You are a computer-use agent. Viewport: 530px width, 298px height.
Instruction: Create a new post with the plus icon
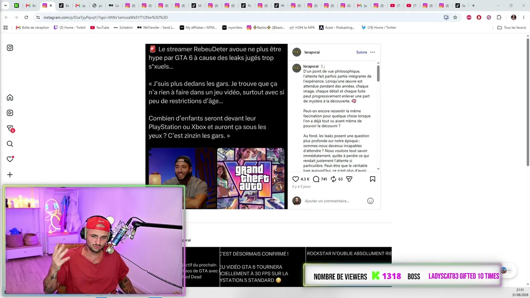pyautogui.click(x=10, y=175)
